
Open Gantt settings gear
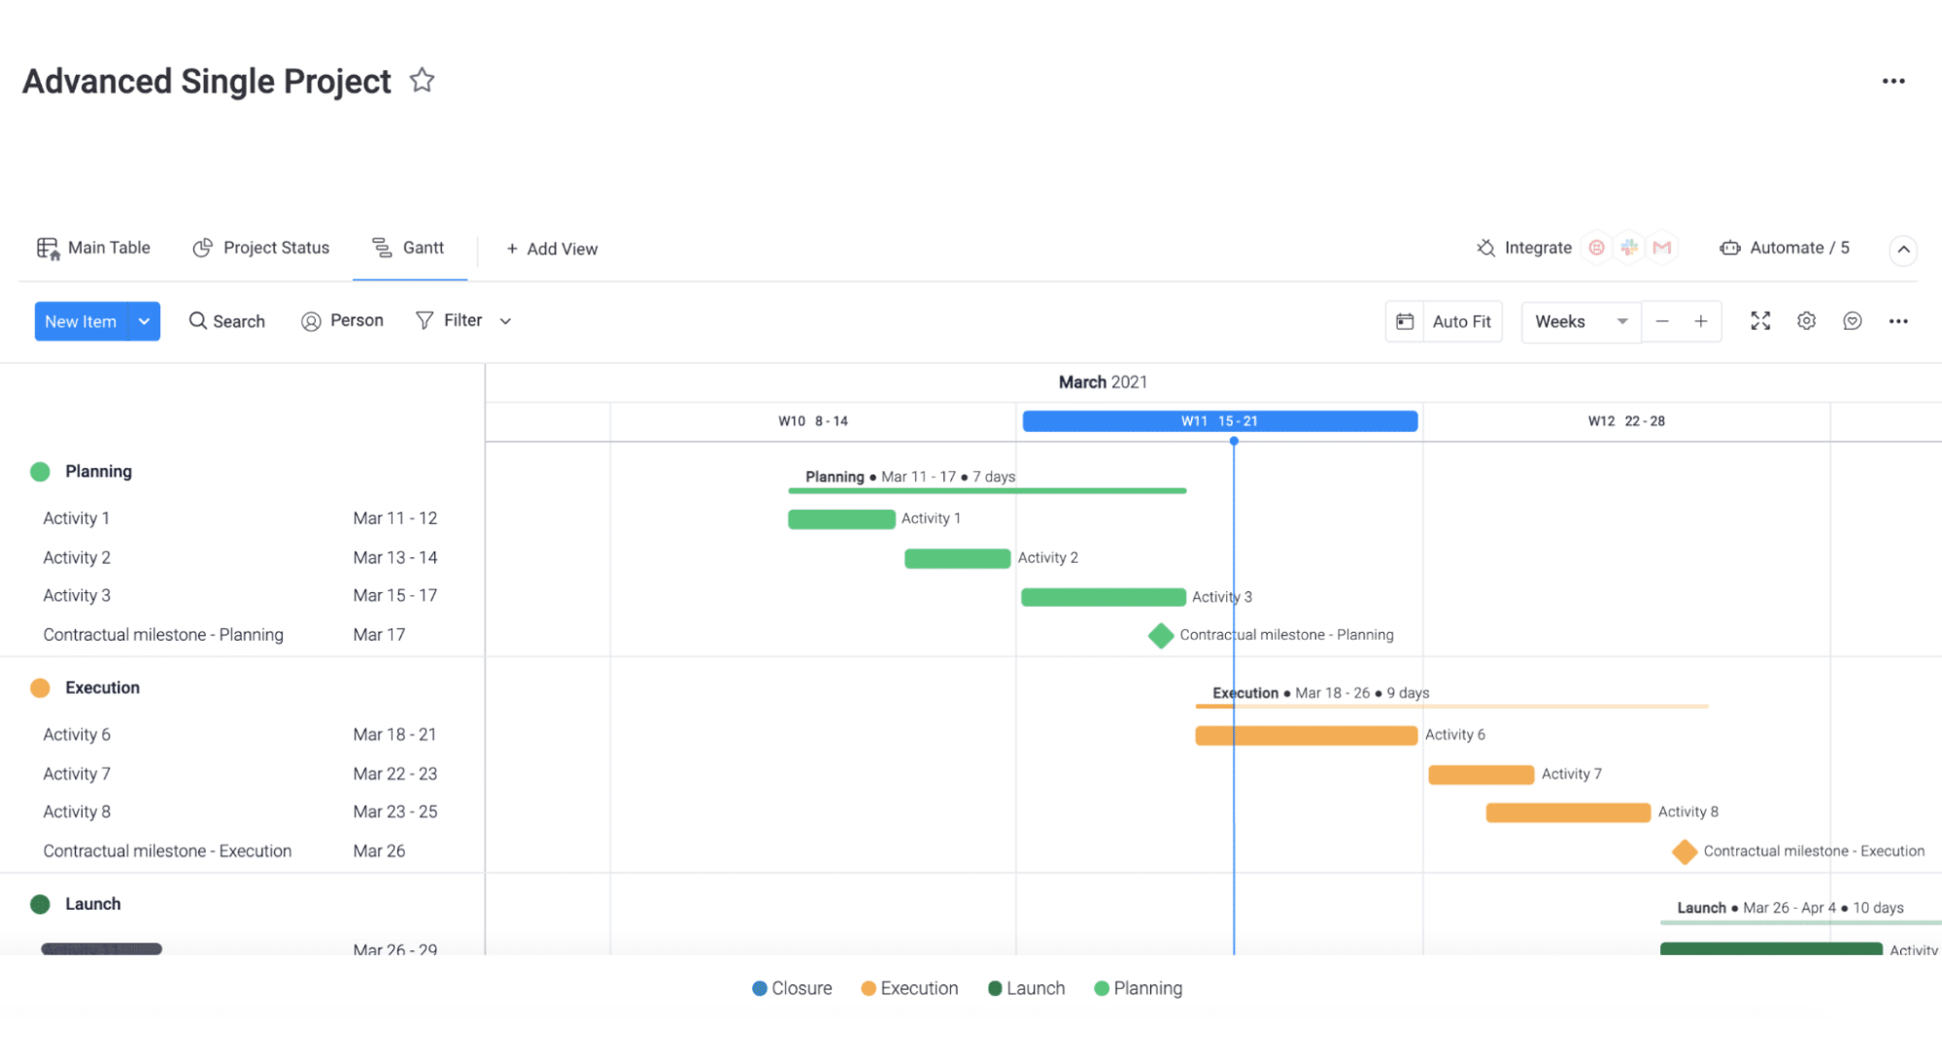coord(1806,321)
